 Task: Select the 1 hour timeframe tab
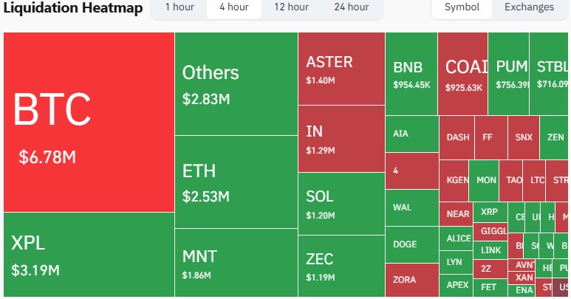tap(179, 7)
